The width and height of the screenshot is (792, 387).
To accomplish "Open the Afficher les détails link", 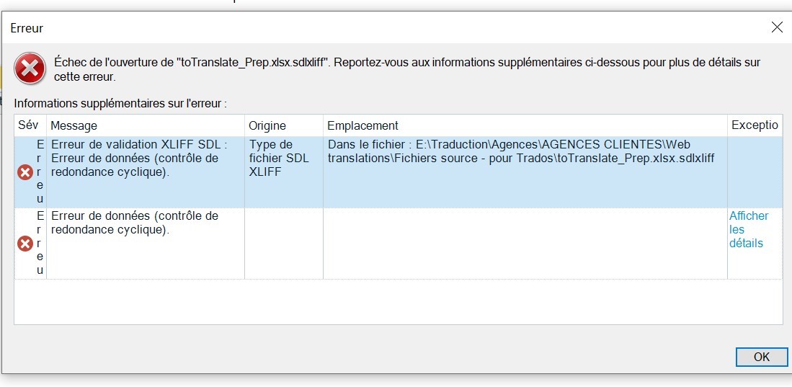I will coord(749,229).
